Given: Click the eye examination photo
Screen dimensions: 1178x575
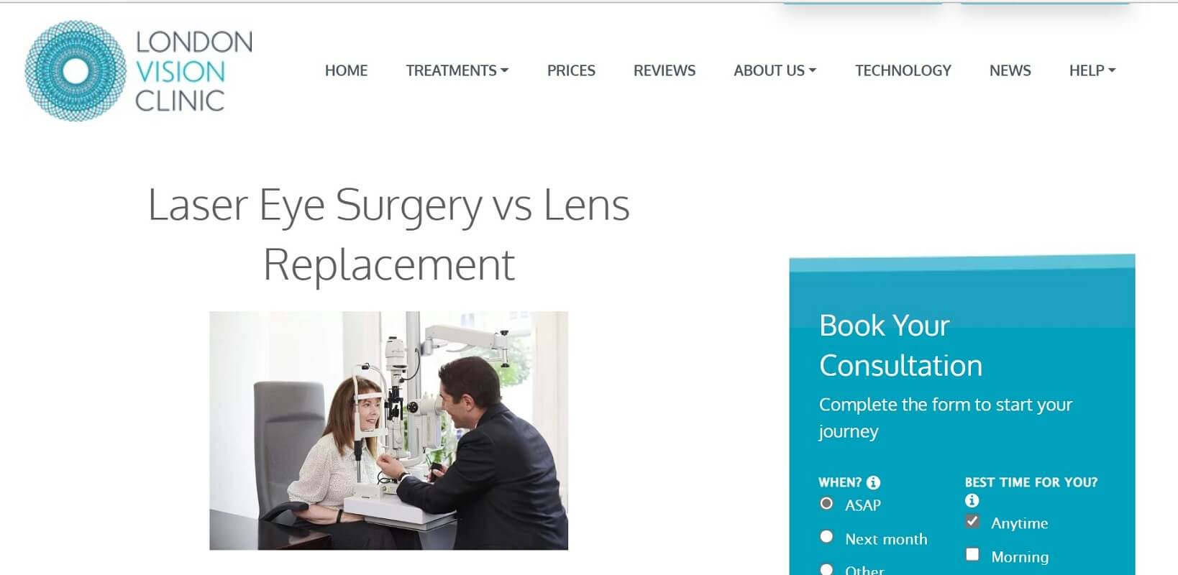Looking at the screenshot, I should 388,431.
